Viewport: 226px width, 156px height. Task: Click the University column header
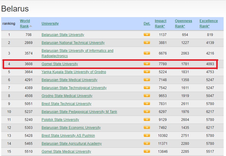tap(50, 24)
